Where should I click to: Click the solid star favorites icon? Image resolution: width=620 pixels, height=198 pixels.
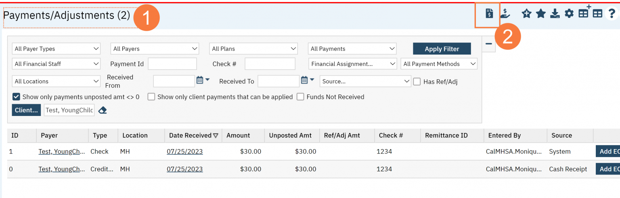point(540,14)
